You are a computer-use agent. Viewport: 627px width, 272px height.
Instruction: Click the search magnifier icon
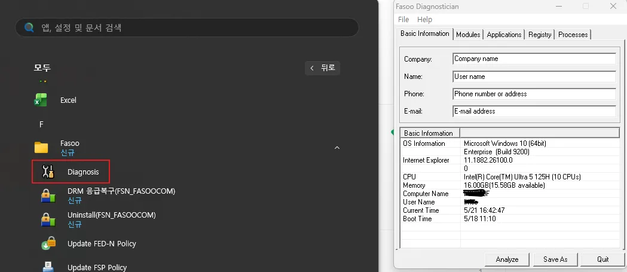[x=29, y=27]
